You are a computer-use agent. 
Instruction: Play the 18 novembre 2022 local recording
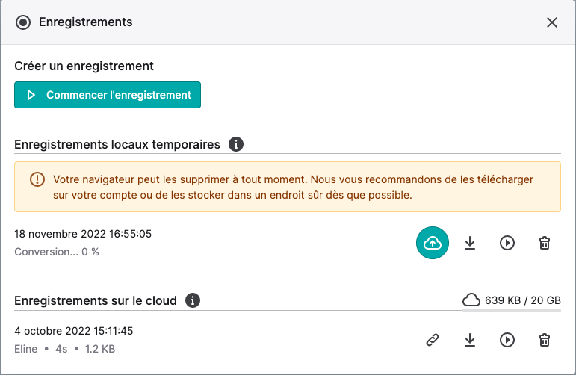point(507,243)
